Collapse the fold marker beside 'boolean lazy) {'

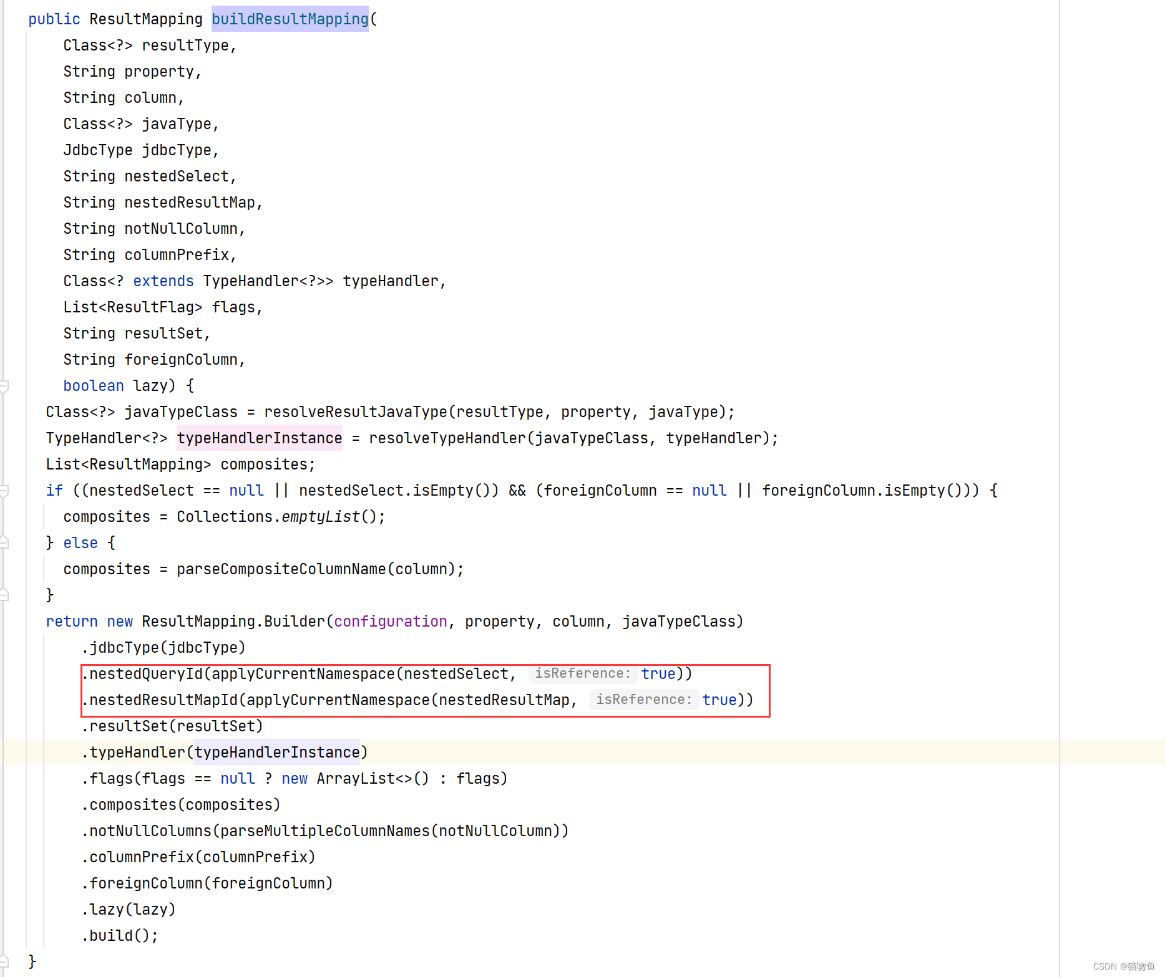pyautogui.click(x=4, y=387)
